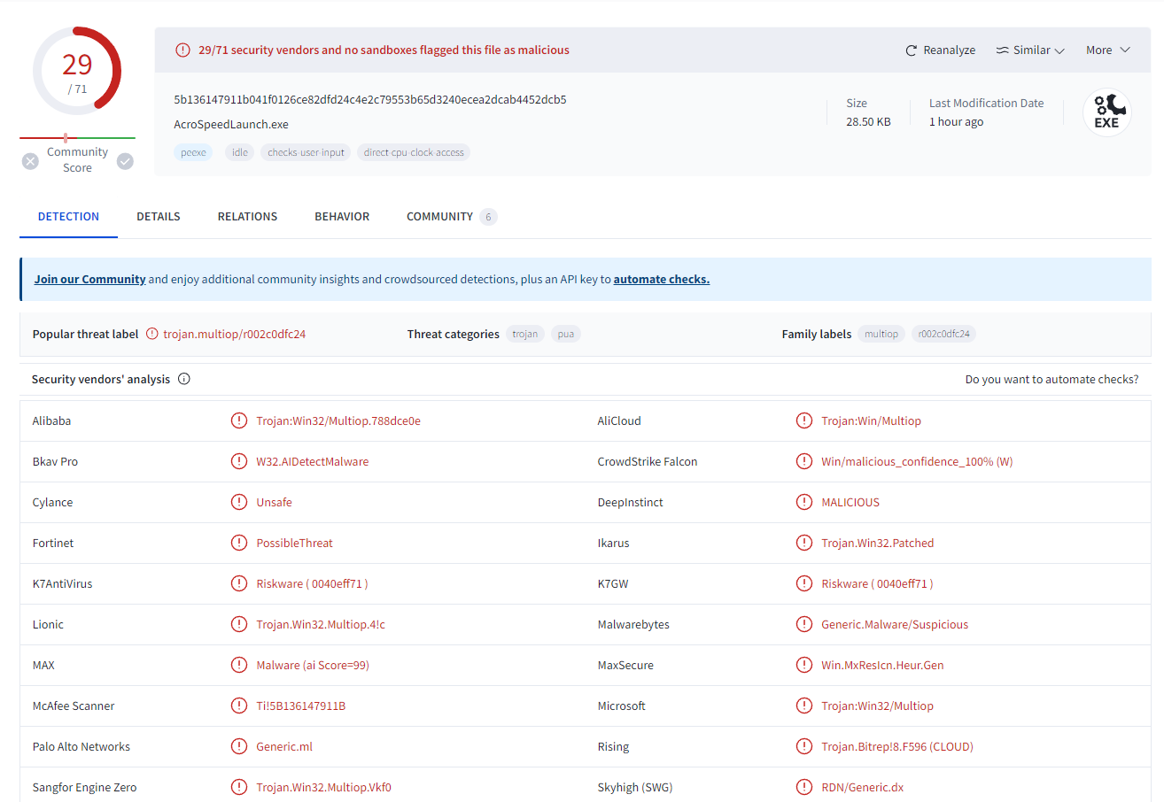
Task: Switch to the DETECTION tab
Action: coord(68,216)
